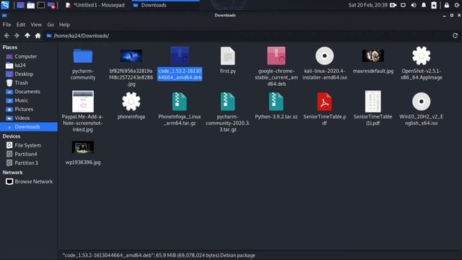Launch file manager from panel

[30, 5]
